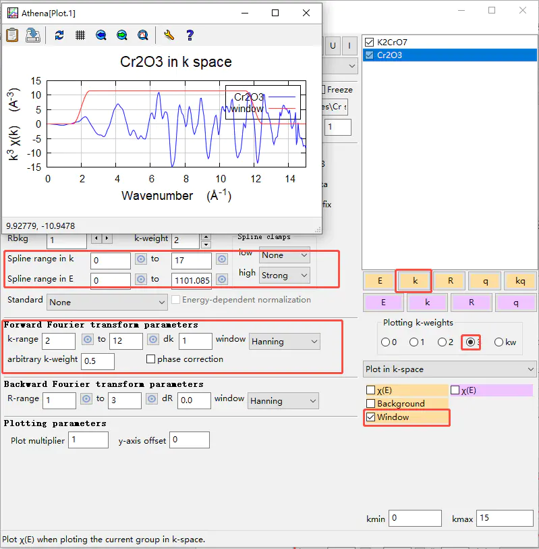The width and height of the screenshot is (539, 549).
Task: Pluck R-range minimum value
Action: click(x=86, y=399)
